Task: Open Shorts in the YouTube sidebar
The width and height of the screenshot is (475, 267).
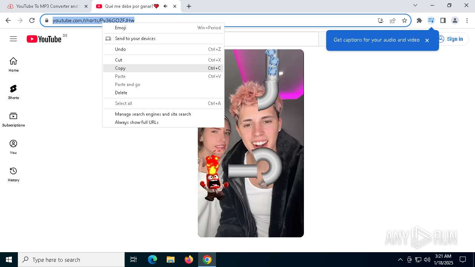Action: pyautogui.click(x=13, y=92)
